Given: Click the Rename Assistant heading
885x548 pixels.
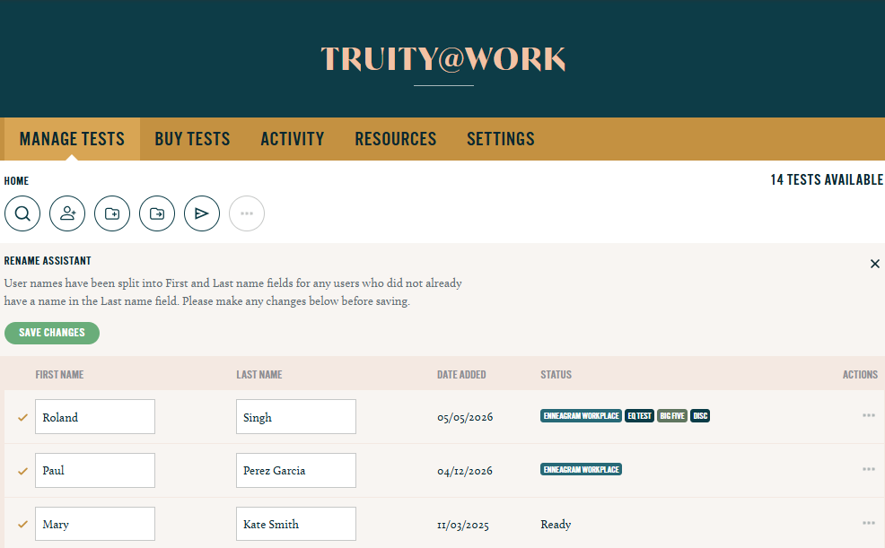Looking at the screenshot, I should (x=48, y=261).
